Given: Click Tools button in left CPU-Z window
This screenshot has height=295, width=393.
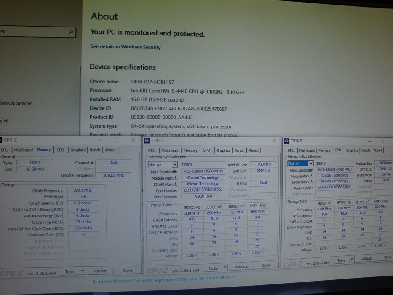Looking at the screenshot, I should 70,271.
